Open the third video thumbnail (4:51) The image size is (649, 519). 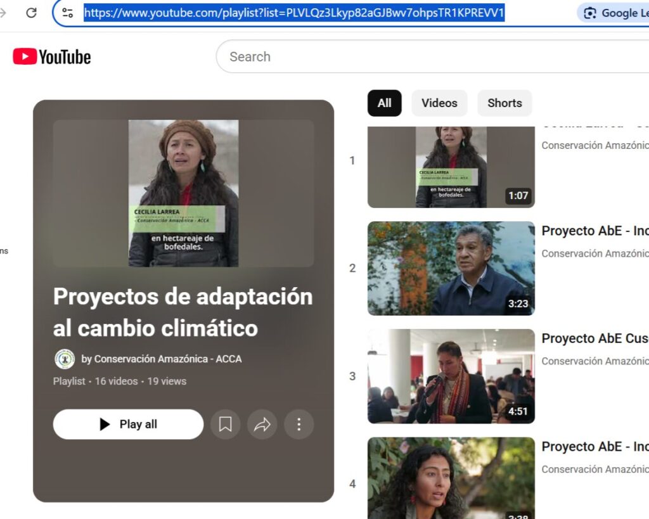coord(451,376)
